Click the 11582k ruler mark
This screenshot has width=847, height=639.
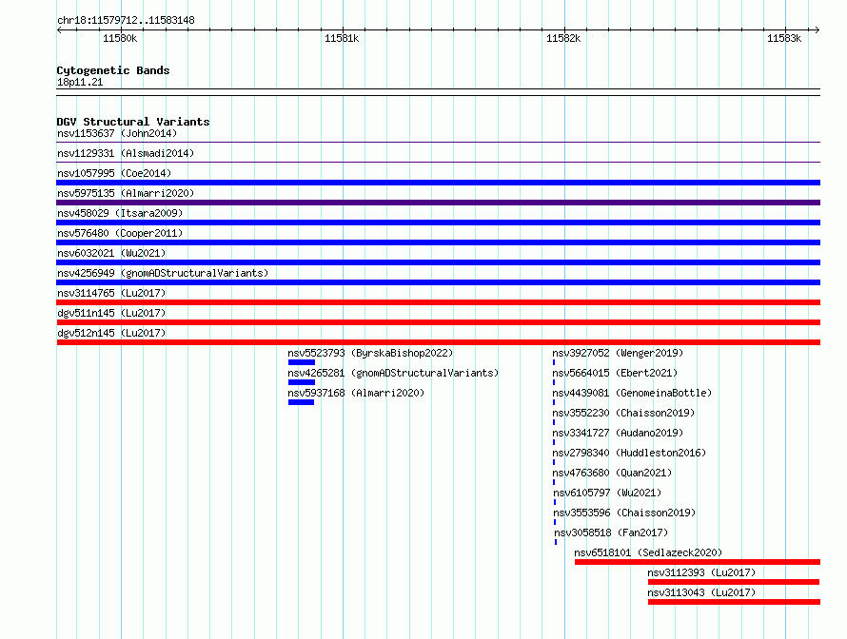563,38
